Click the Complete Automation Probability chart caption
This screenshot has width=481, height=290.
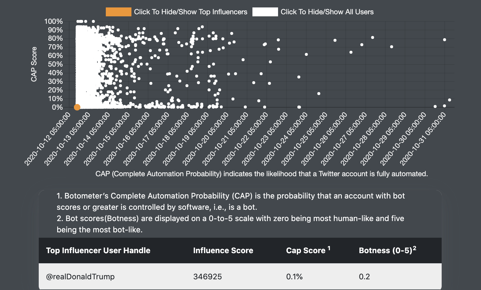261,174
